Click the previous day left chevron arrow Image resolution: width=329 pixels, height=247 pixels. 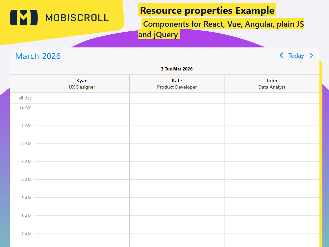(281, 56)
